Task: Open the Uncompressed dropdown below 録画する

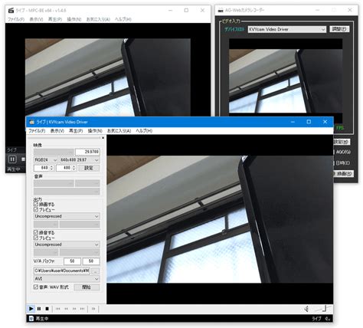Action: tap(67, 216)
